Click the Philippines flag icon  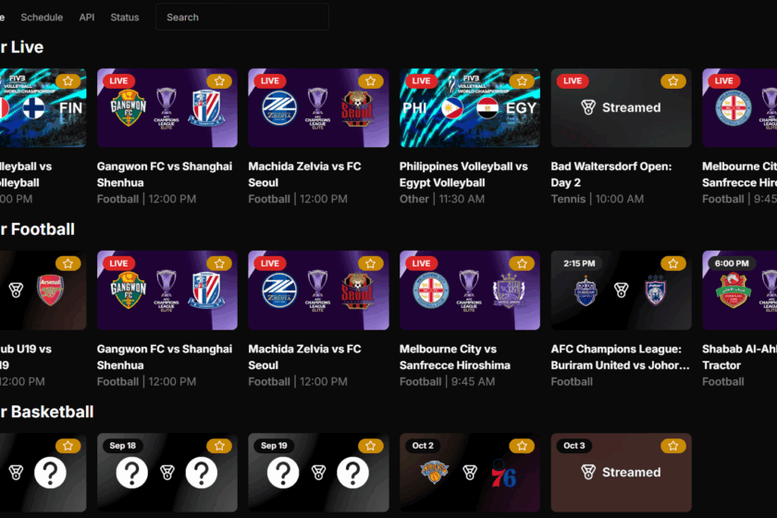(452, 108)
